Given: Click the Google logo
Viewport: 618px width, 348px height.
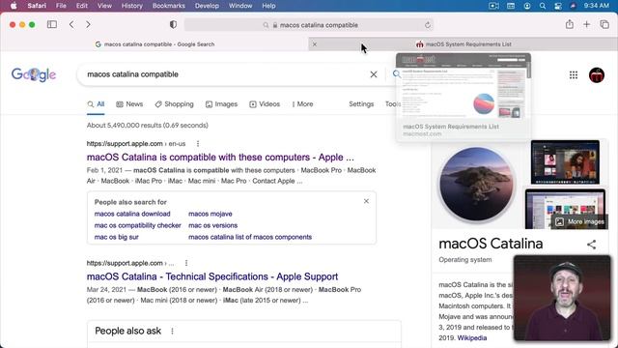Looking at the screenshot, I should point(34,74).
